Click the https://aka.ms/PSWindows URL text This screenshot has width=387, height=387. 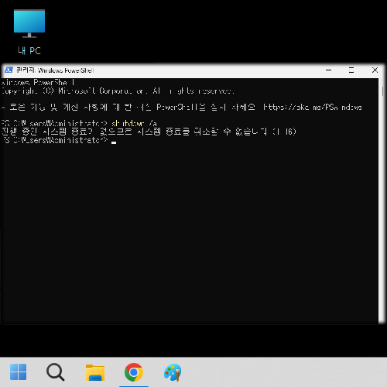click(x=313, y=107)
